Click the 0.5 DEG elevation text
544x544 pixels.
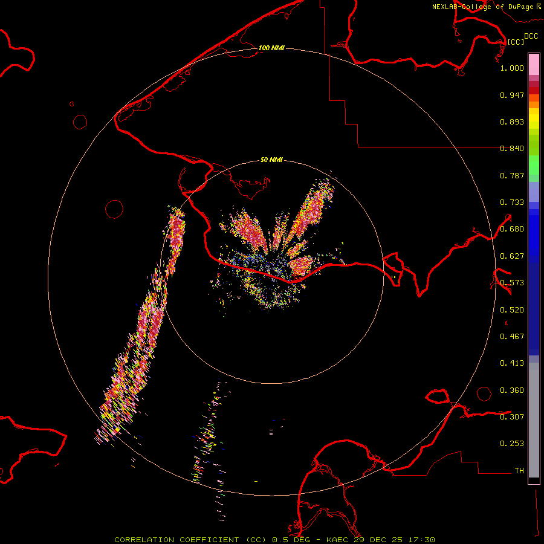(x=290, y=540)
